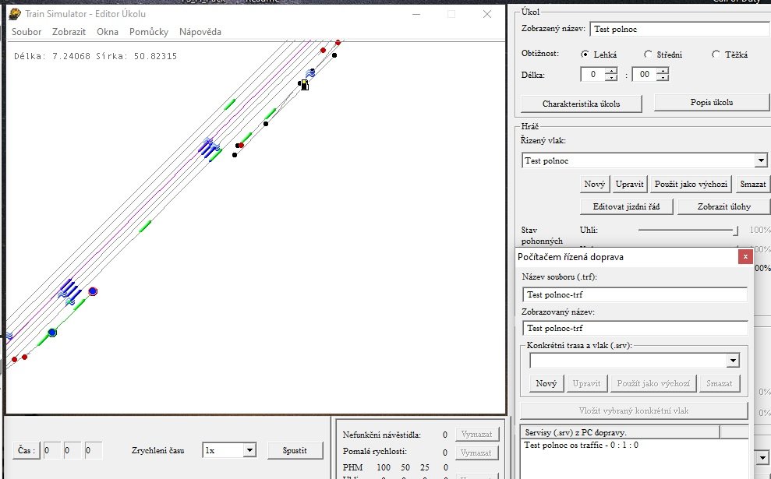
Task: Click the blue striped marker in lower-left map area
Action: click(x=68, y=289)
